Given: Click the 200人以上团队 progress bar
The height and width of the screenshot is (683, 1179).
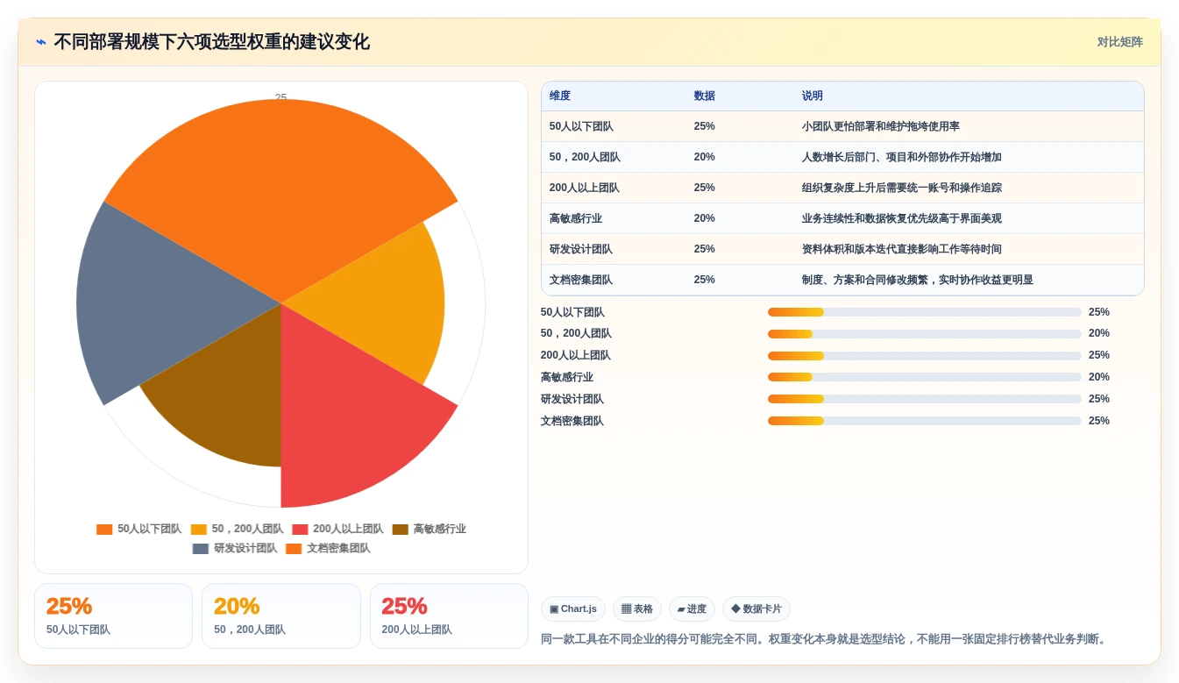Looking at the screenshot, I should coord(924,356).
